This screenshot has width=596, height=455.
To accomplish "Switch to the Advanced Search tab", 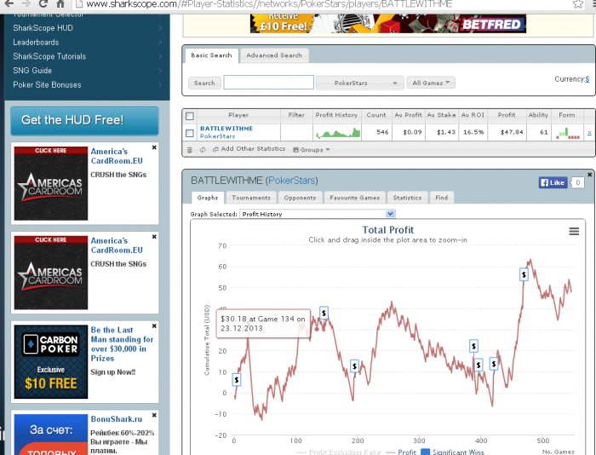I will [x=274, y=55].
